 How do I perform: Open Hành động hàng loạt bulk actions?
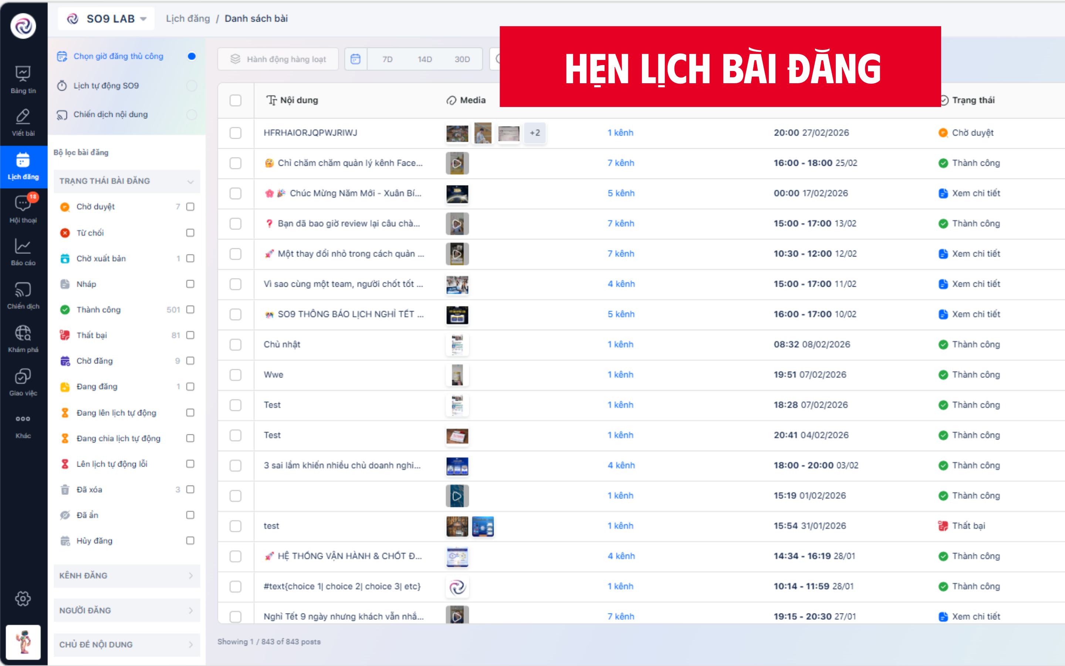pos(278,59)
